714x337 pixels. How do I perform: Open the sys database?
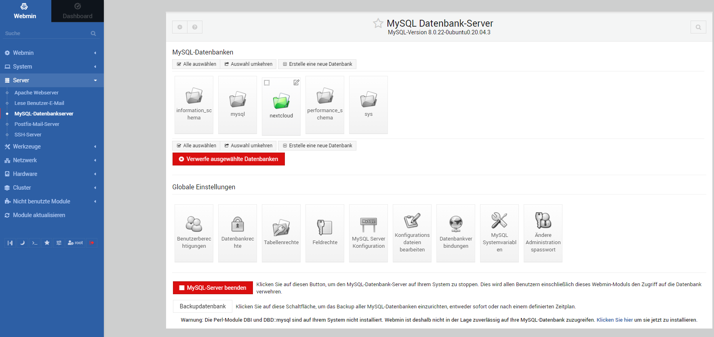coord(369,105)
